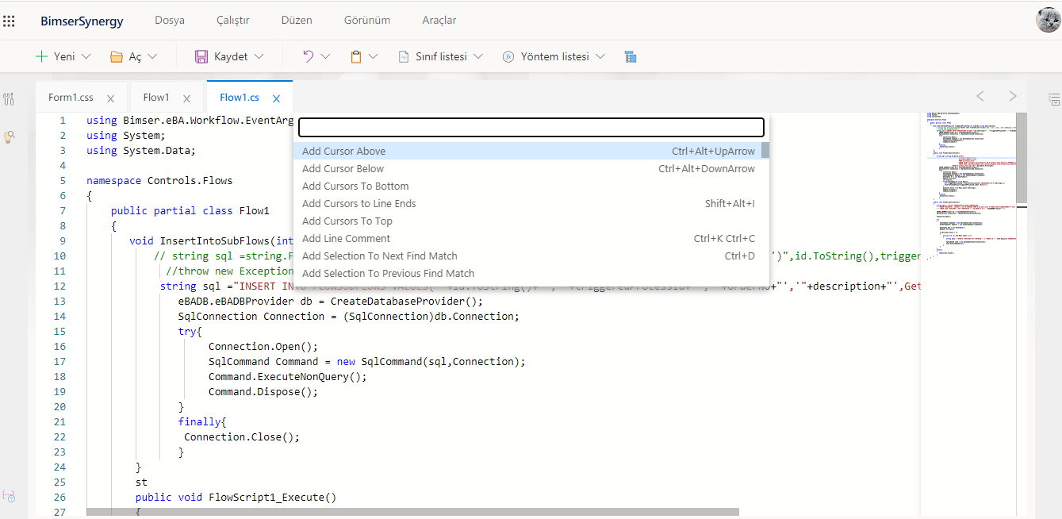
Task: Expand the Sınıf listesi dropdown
Action: (x=478, y=56)
